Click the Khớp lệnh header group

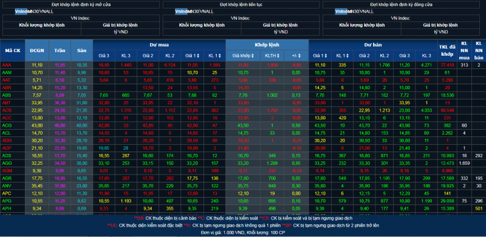coord(267,45)
